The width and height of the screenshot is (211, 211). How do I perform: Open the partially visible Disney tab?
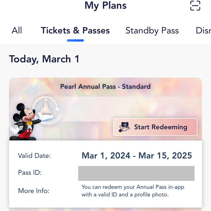click(203, 31)
